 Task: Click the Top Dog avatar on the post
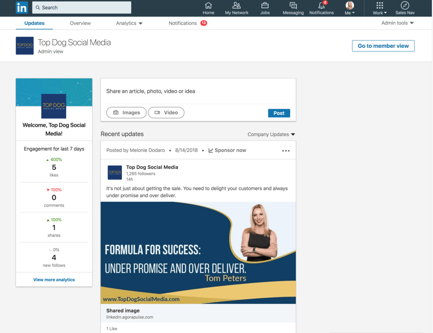(x=115, y=173)
